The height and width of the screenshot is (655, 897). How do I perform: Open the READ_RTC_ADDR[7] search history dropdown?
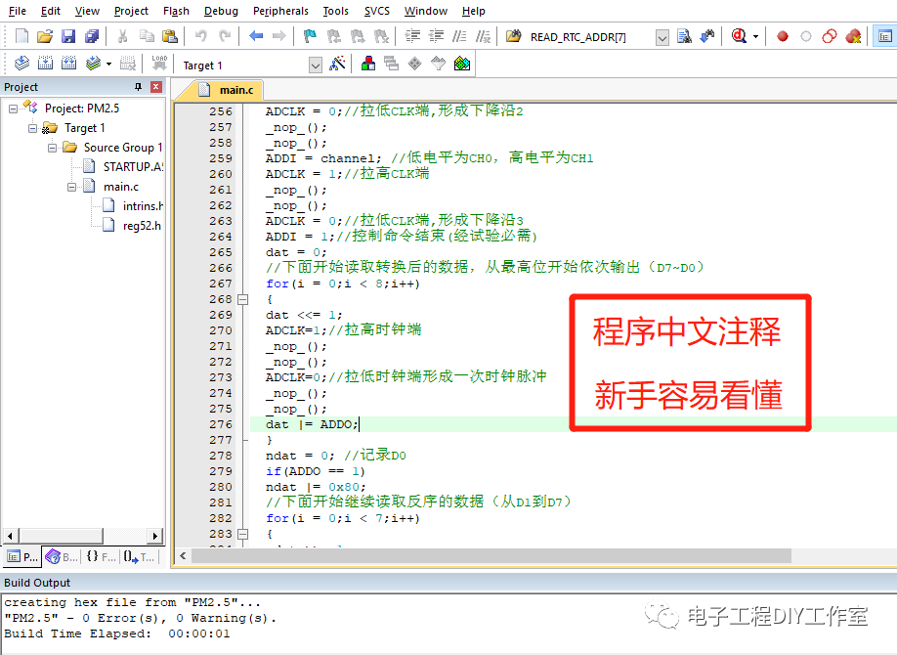(x=662, y=36)
